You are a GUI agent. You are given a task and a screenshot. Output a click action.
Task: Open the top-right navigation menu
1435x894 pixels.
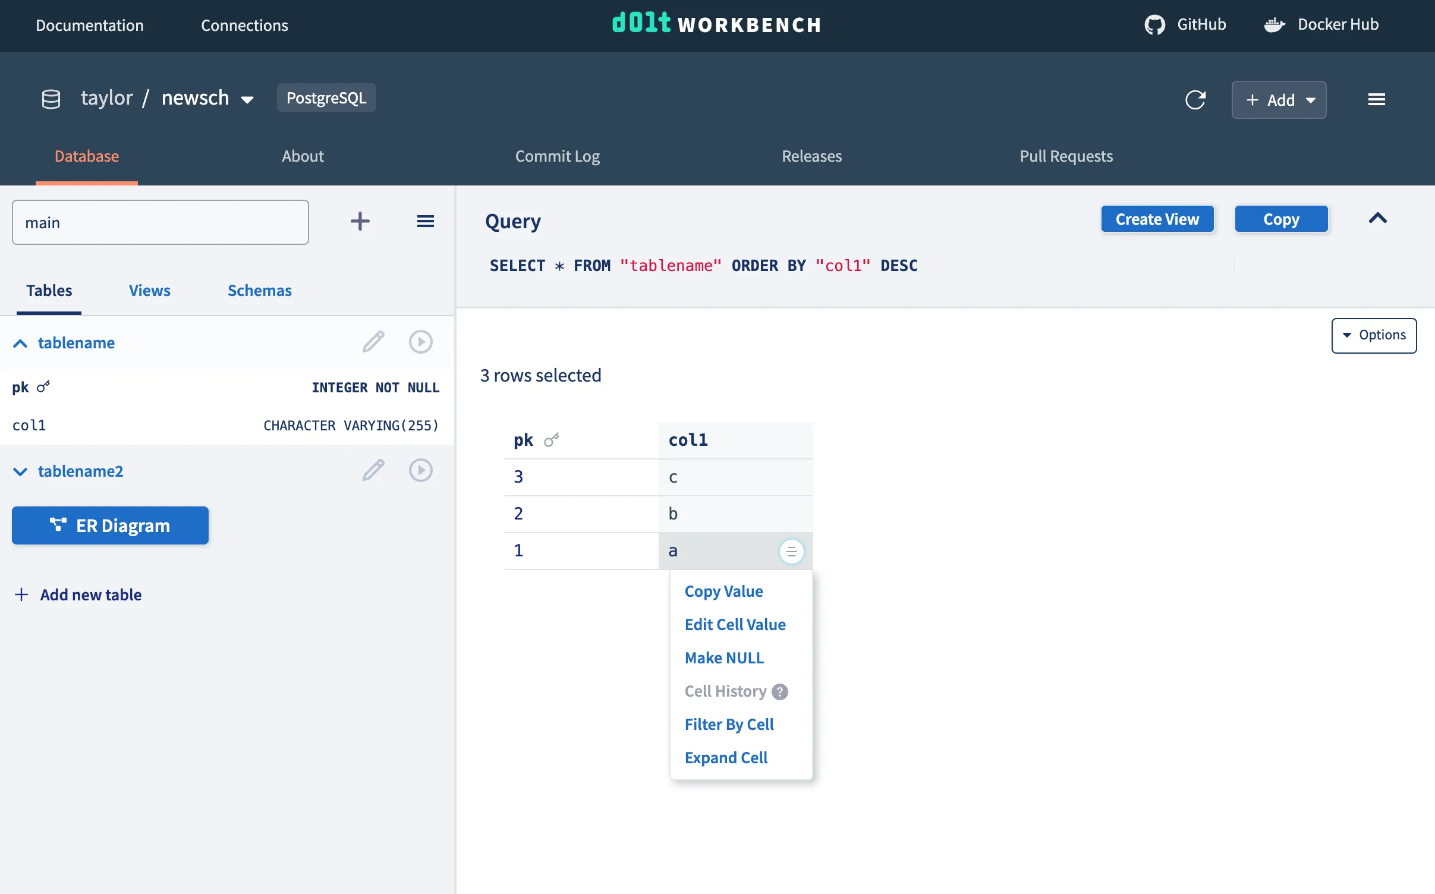1378,99
